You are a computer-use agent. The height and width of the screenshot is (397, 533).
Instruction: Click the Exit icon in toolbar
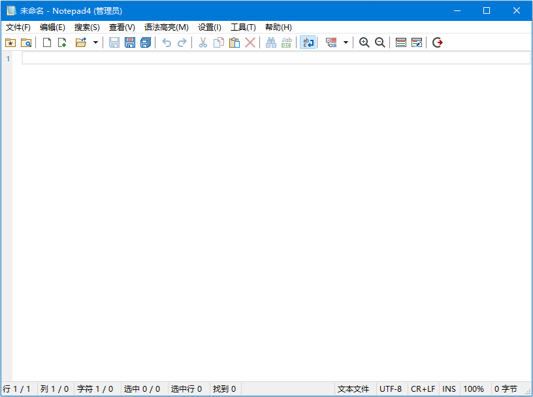click(438, 42)
